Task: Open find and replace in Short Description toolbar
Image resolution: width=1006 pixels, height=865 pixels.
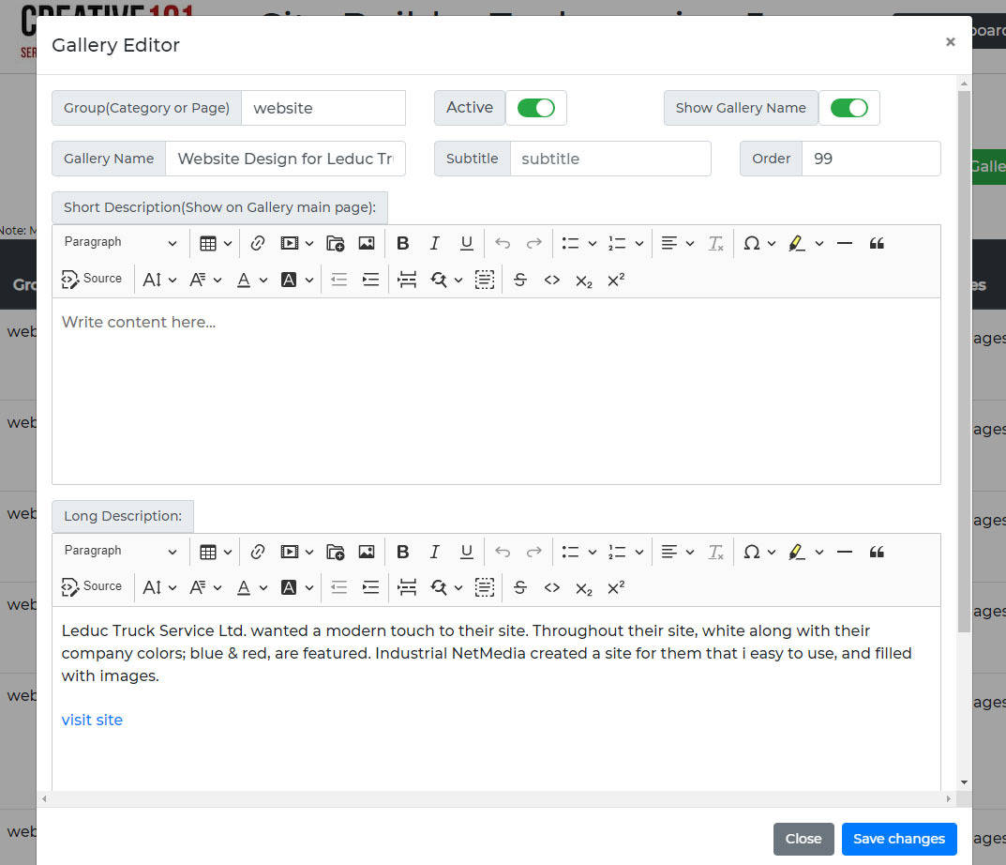Action: [446, 280]
